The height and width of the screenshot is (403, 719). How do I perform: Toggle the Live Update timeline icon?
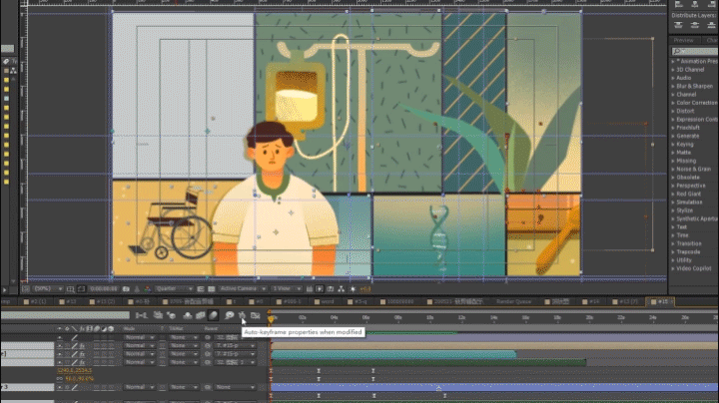click(x=158, y=315)
